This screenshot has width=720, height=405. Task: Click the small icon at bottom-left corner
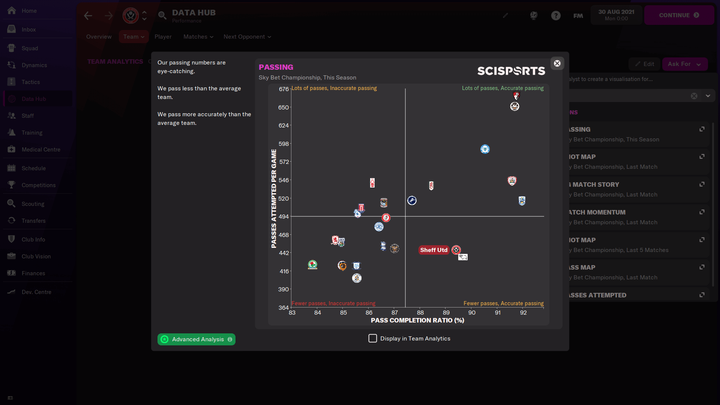(x=10, y=398)
